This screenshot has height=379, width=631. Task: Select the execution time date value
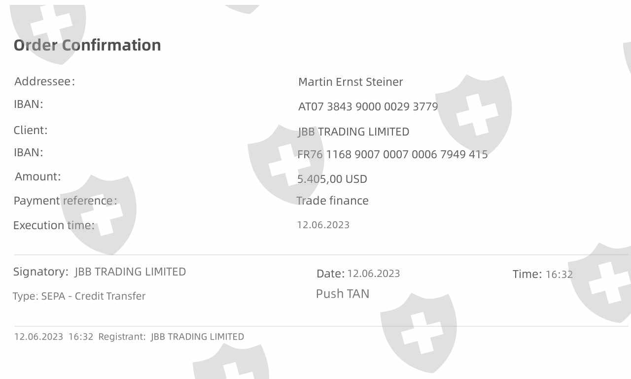click(x=323, y=225)
